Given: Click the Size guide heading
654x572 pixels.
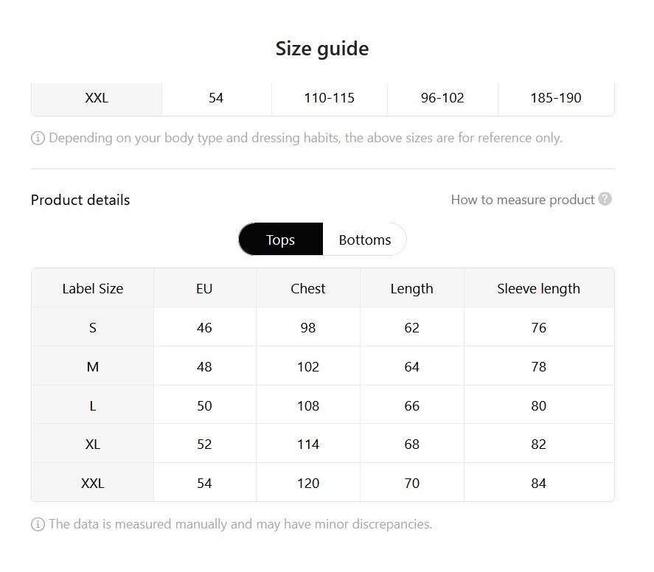Looking at the screenshot, I should tap(322, 49).
